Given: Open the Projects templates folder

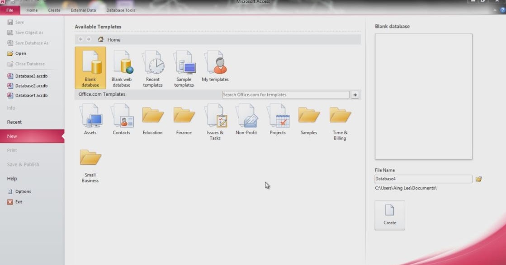Looking at the screenshot, I should pyautogui.click(x=278, y=119).
